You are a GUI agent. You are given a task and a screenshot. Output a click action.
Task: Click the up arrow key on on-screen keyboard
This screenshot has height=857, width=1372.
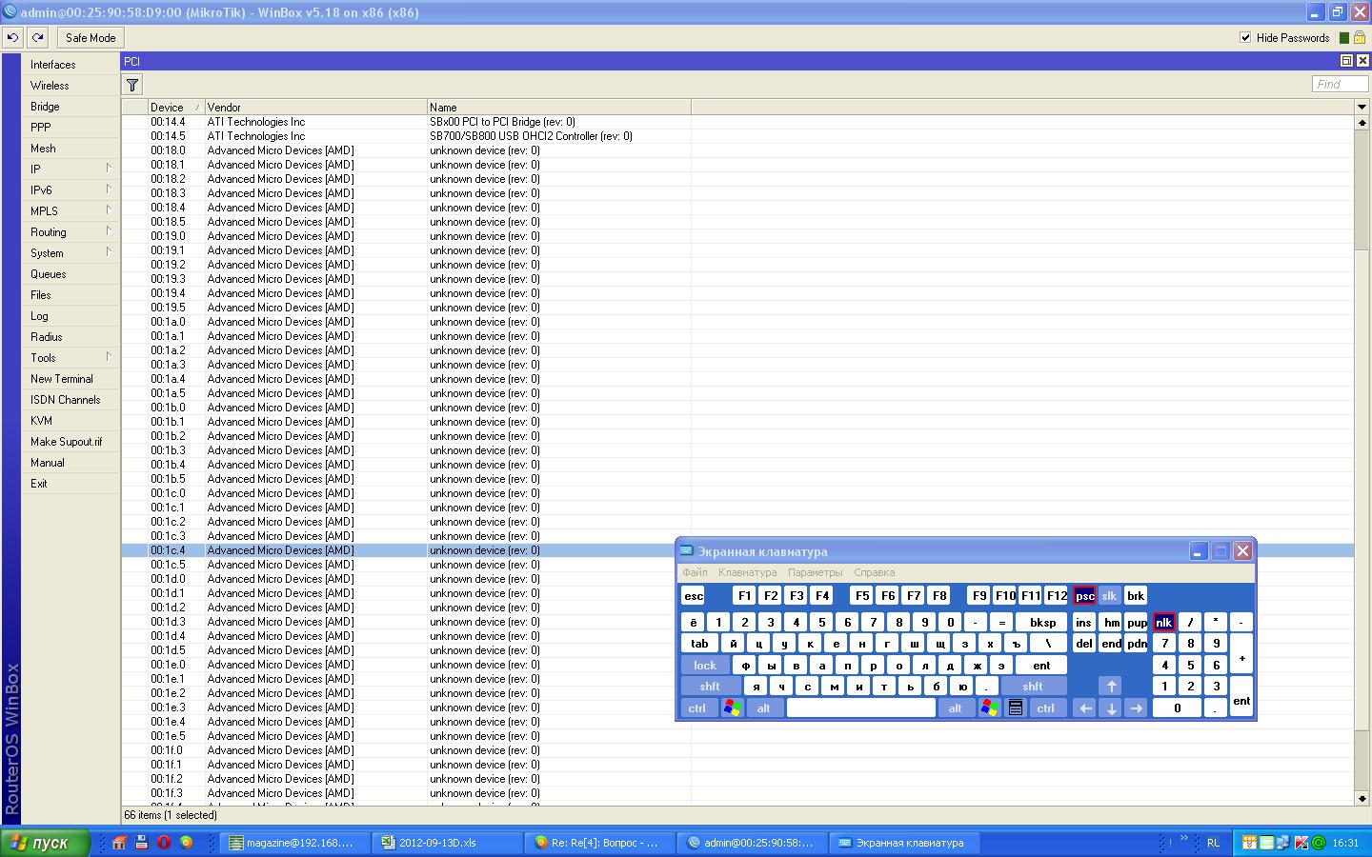(1110, 686)
